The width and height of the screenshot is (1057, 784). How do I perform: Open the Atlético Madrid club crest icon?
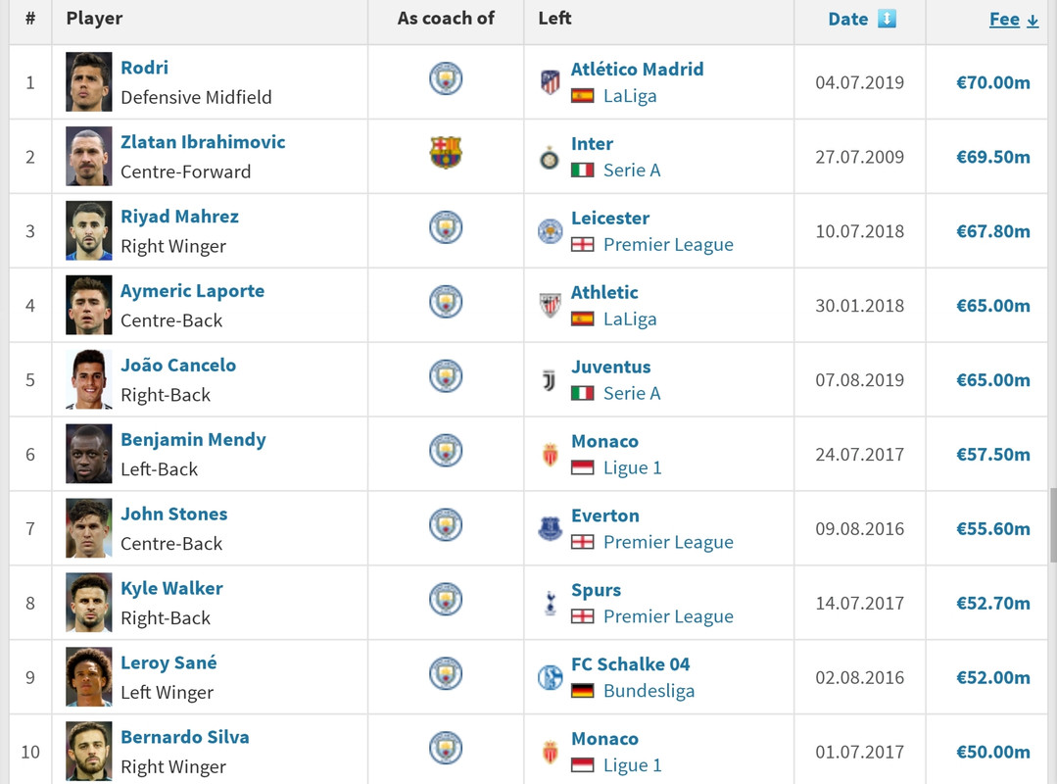551,82
